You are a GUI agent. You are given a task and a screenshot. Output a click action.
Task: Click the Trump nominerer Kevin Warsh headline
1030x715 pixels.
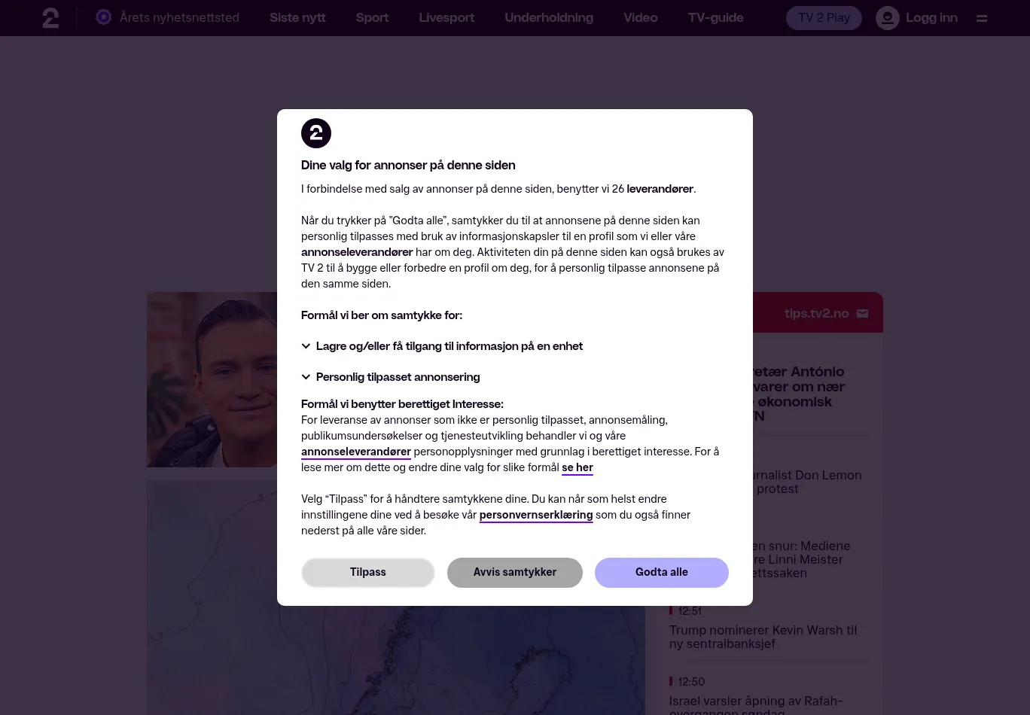click(x=763, y=637)
